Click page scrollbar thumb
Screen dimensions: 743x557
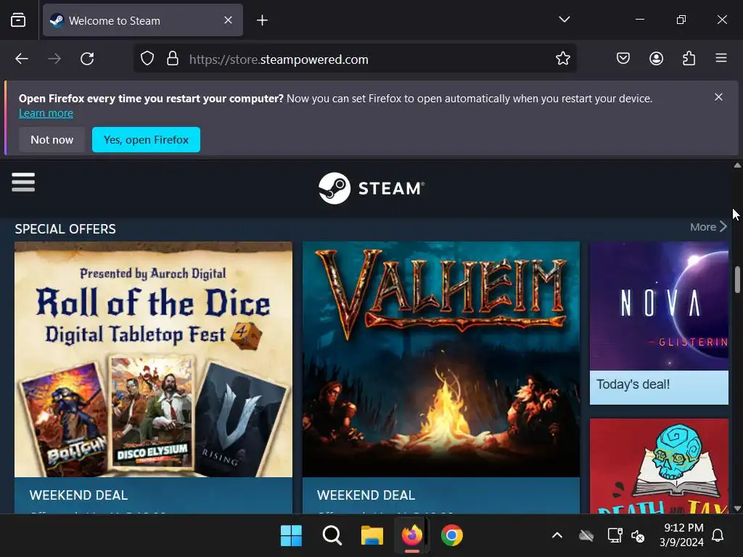point(737,280)
